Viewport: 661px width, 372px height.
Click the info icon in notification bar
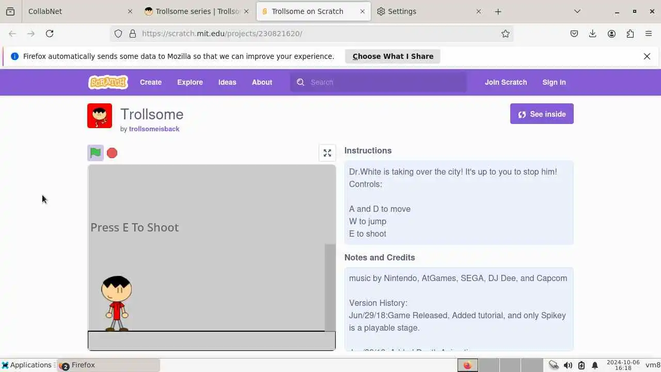point(14,56)
